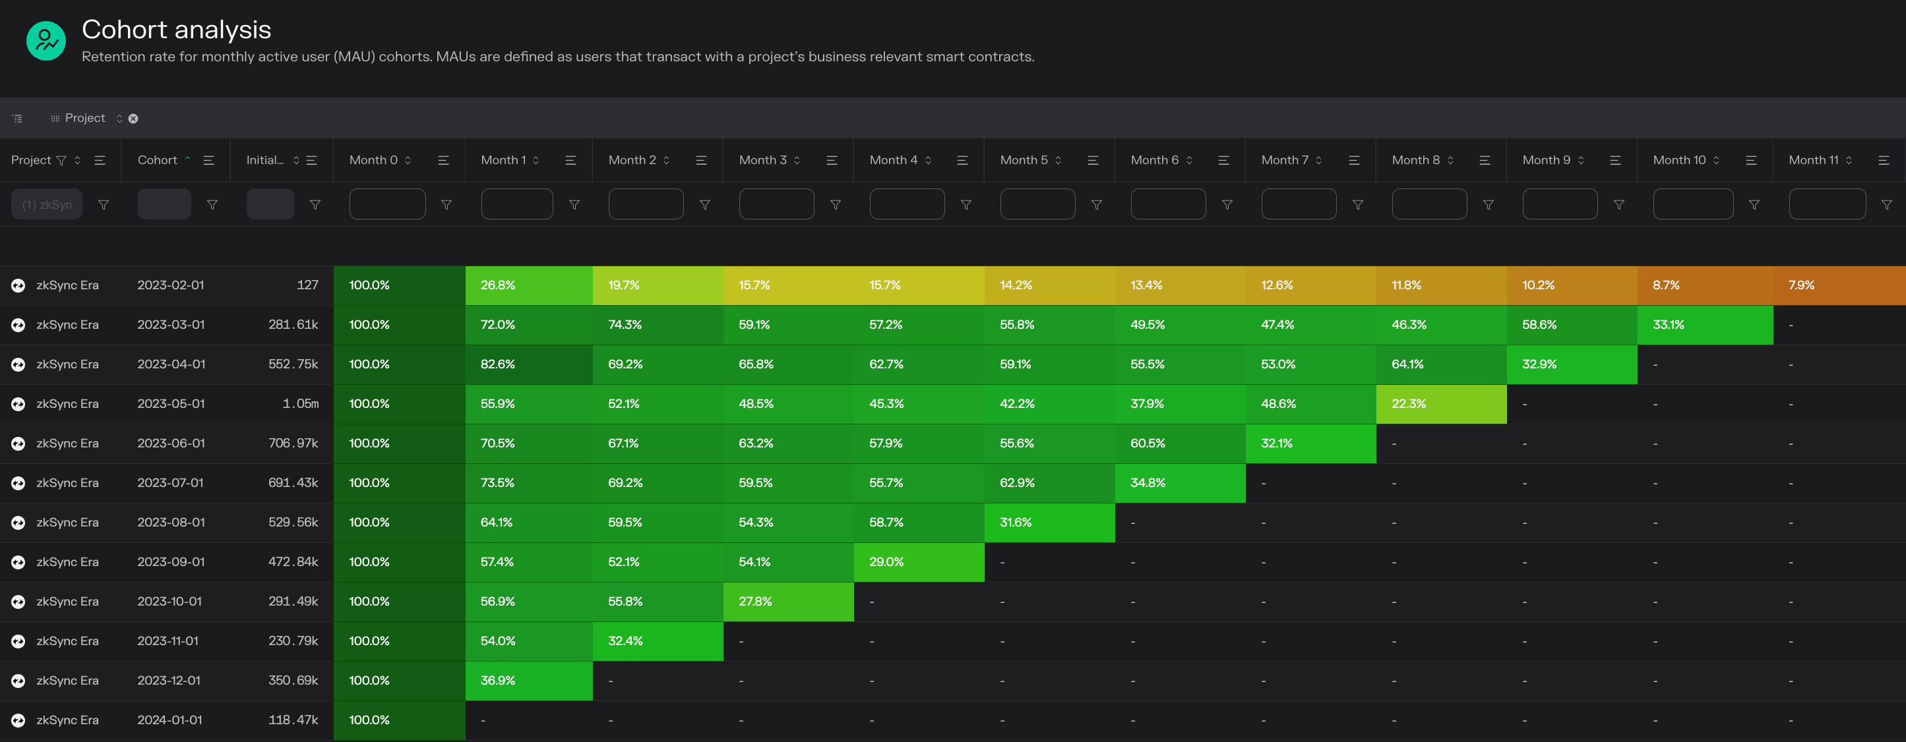Viewport: 1906px width, 742px height.
Task: Sort by the Cohort column header
Action: click(x=158, y=160)
